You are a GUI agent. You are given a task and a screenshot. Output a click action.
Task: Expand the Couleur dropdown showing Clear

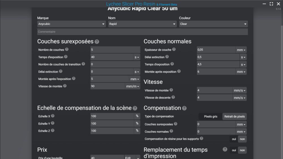(213, 24)
